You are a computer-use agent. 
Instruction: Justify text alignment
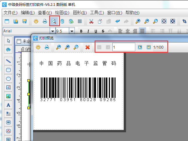tap(142, 31)
